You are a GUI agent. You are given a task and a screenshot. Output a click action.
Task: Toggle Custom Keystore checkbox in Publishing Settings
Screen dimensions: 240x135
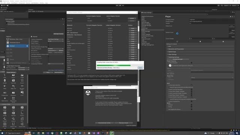coord(192,63)
